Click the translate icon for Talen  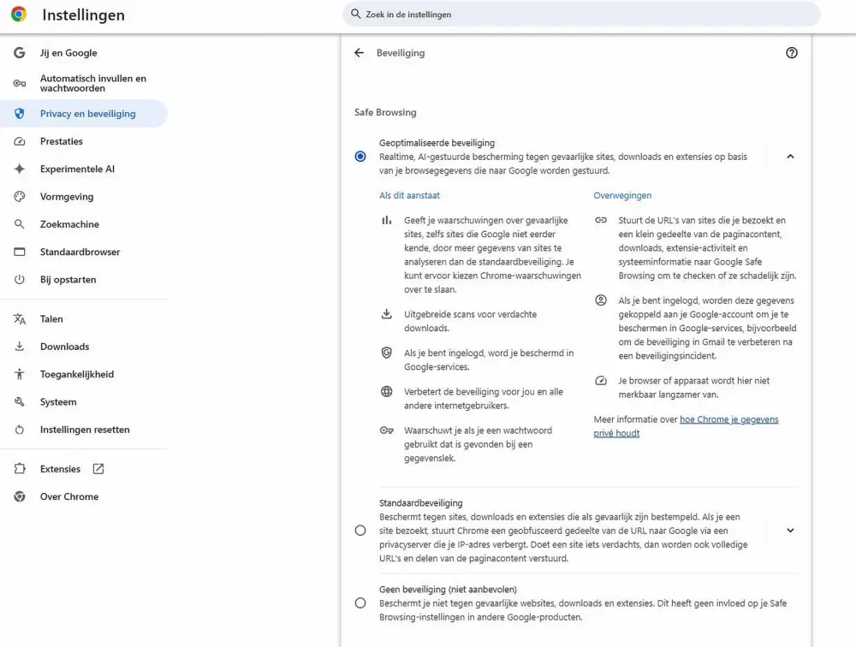click(20, 319)
